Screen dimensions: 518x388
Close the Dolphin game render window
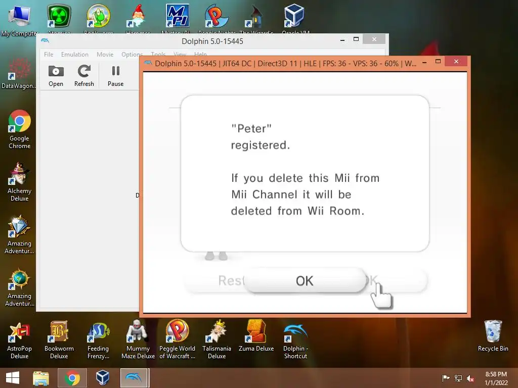click(456, 61)
